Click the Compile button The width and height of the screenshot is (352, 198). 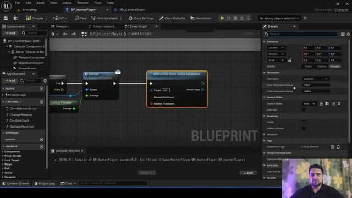tap(35, 18)
